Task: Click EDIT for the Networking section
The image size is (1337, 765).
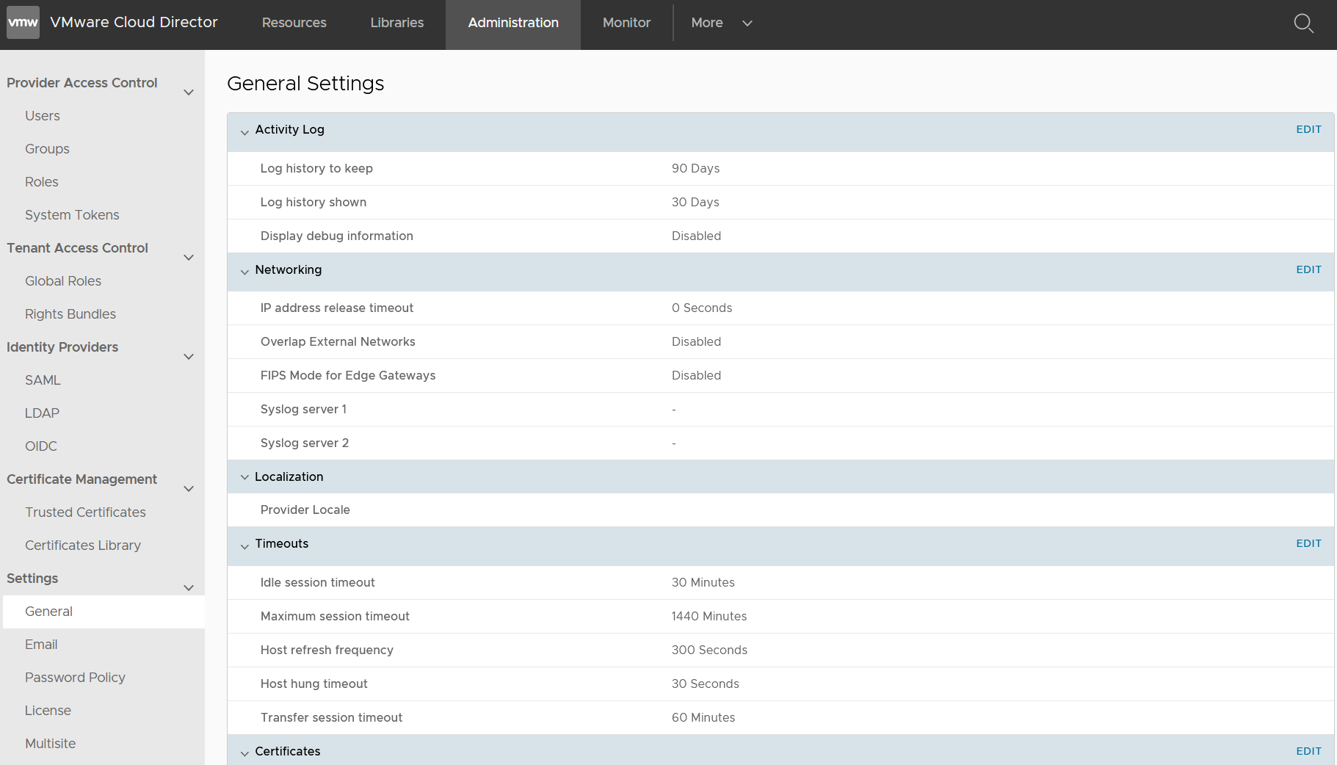Action: pos(1308,269)
